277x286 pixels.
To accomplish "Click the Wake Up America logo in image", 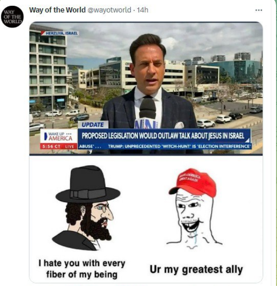I will pyautogui.click(x=59, y=137).
